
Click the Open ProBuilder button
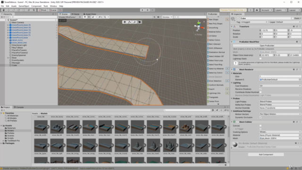click(267, 46)
